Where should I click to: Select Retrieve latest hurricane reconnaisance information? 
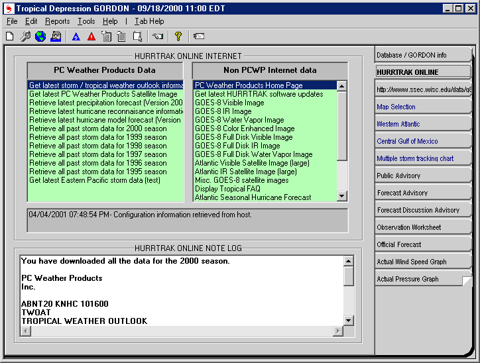[105, 111]
